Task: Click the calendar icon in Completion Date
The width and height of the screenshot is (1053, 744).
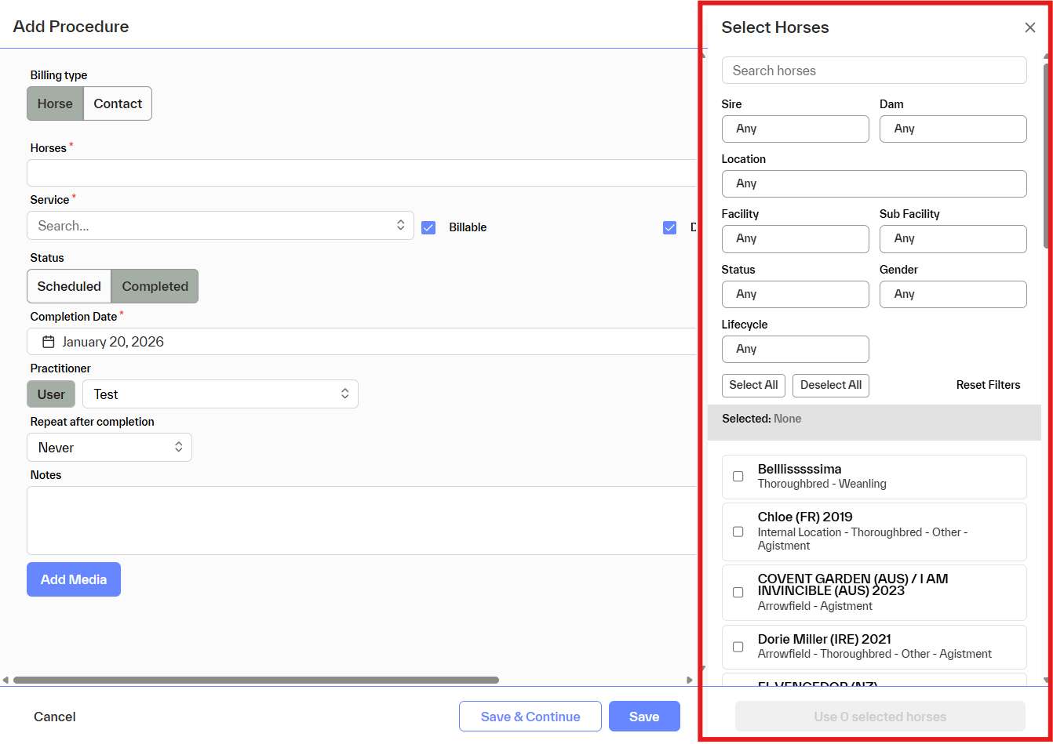Action: 49,342
